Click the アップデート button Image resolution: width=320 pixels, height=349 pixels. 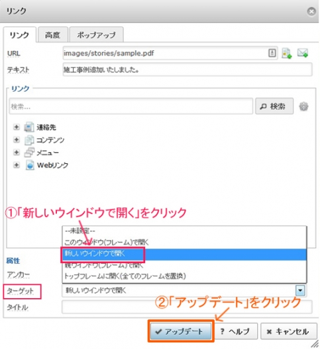point(181,331)
